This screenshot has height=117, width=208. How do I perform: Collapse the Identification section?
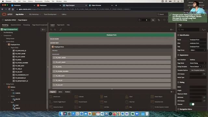(178, 35)
